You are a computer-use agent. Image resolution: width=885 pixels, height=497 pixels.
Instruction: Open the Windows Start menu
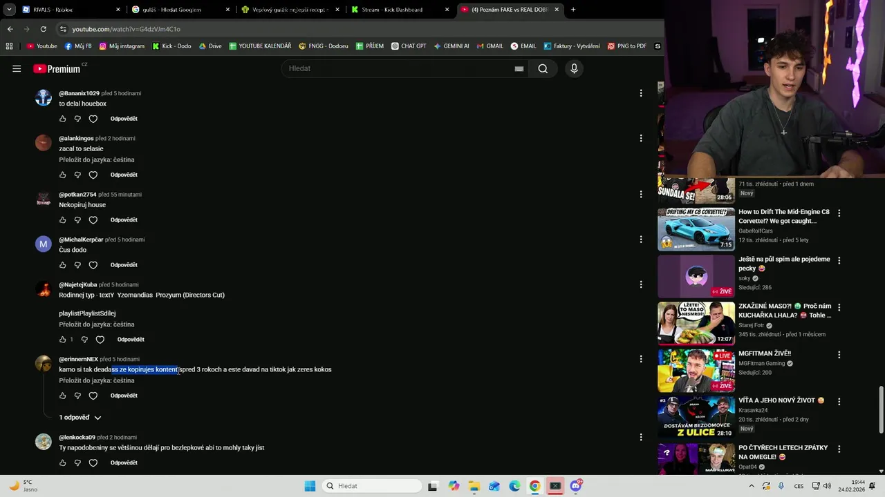coord(310,486)
